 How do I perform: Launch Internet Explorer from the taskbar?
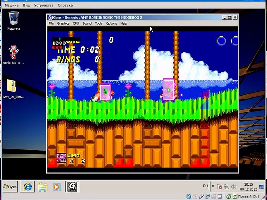pos(28,187)
